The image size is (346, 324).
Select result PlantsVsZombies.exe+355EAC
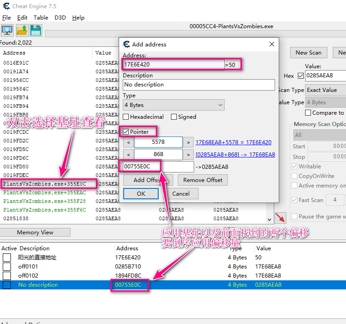pyautogui.click(x=45, y=192)
